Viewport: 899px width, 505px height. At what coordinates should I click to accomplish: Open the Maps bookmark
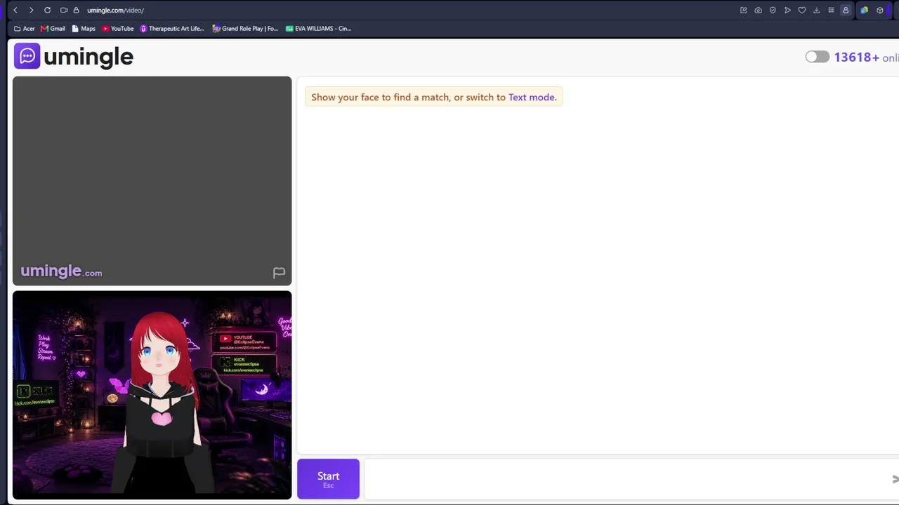point(84,29)
